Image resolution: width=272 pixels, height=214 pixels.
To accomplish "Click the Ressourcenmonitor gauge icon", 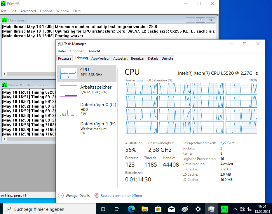I will pos(97,195).
